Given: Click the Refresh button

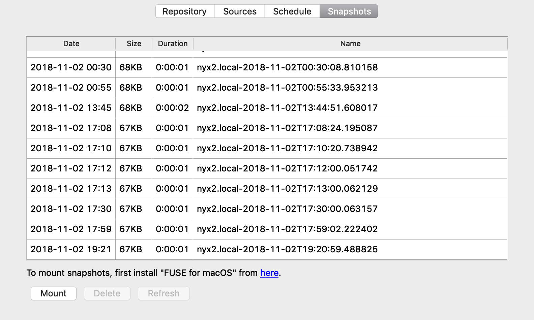Looking at the screenshot, I should 164,293.
